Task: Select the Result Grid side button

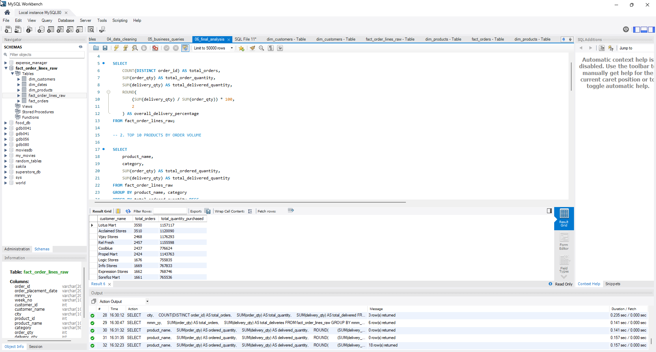Action: (564, 218)
